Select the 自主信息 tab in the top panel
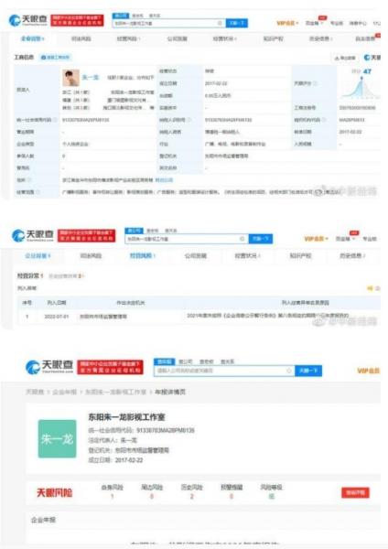This screenshot has width=388, height=549. pos(367,38)
